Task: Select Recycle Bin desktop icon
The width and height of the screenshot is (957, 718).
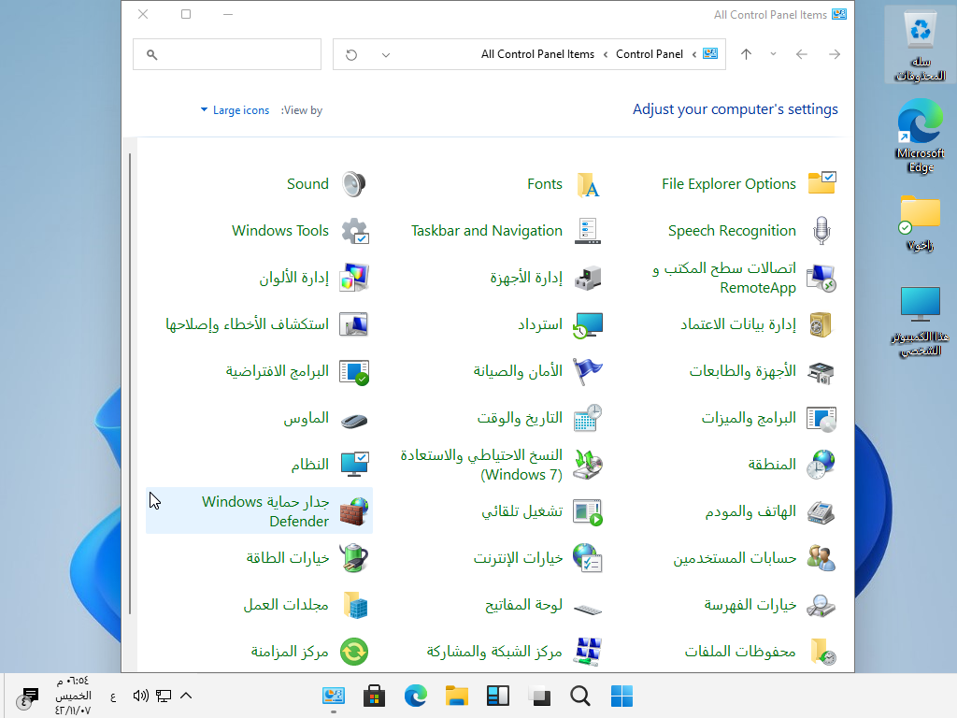Action: tap(921, 45)
